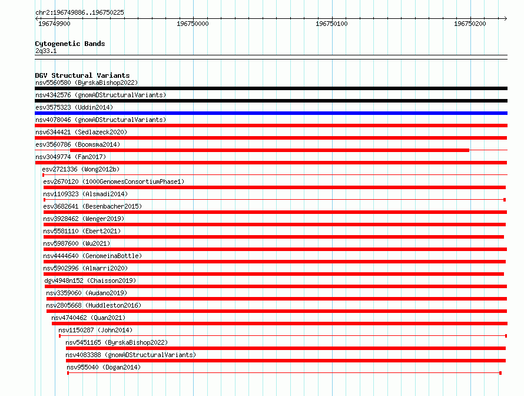Image resolution: width=524 pixels, height=396 pixels.
Task: Click the thin line under nsv1150287 (John2014)
Action: pos(283,335)
